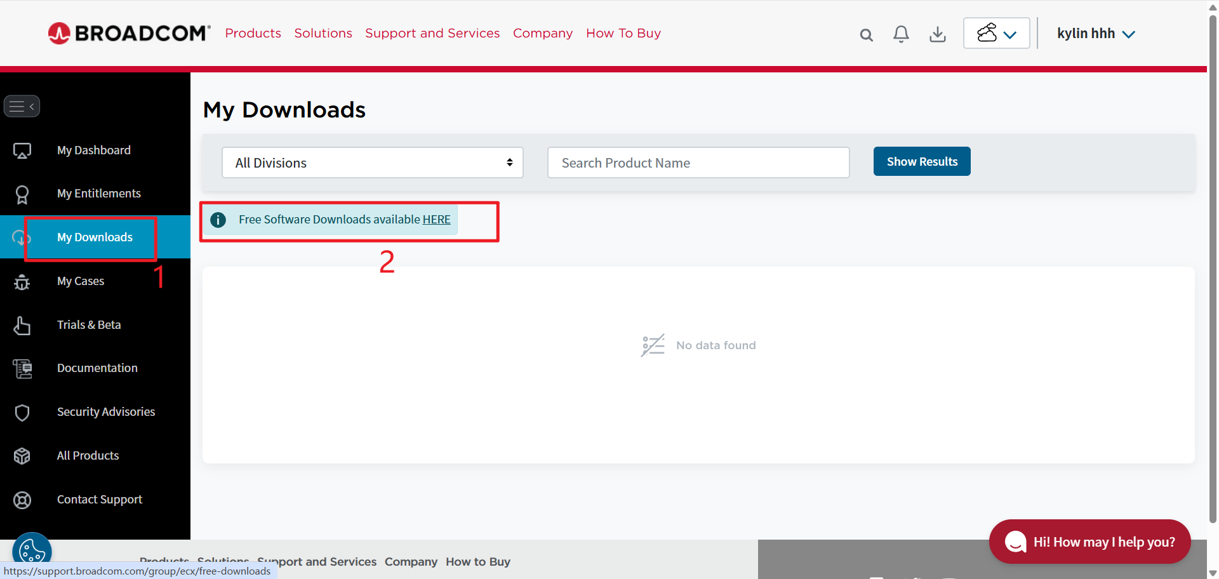
Task: Open the Company top menu
Action: [543, 33]
